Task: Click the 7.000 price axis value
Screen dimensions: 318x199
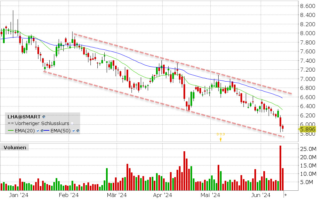Action: pyautogui.click(x=308, y=79)
